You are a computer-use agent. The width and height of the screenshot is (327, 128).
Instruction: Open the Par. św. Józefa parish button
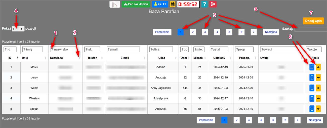point(136,4)
